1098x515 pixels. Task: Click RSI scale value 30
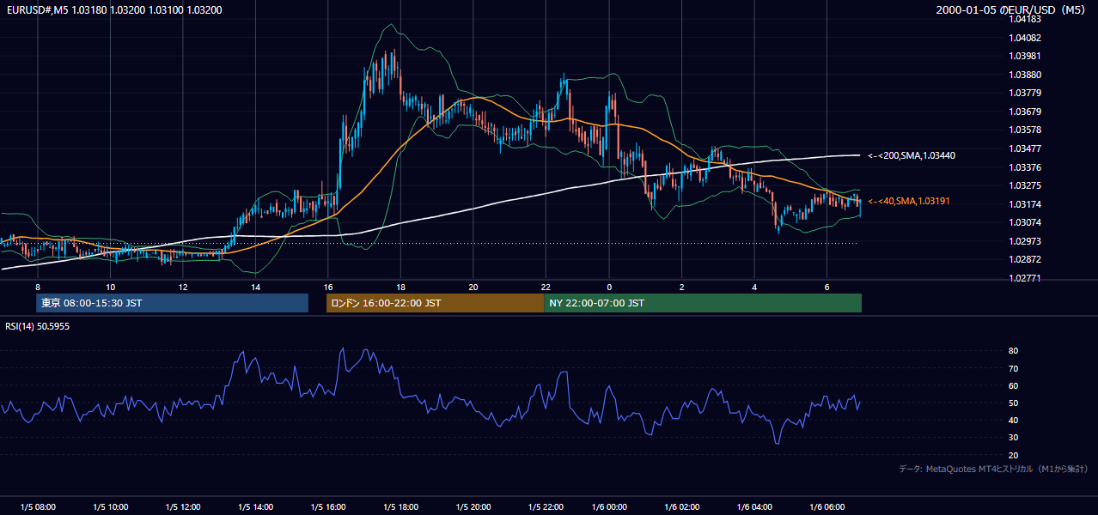click(1014, 437)
